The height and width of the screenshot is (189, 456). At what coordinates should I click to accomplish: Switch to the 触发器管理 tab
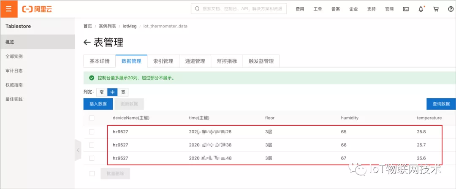point(261,61)
